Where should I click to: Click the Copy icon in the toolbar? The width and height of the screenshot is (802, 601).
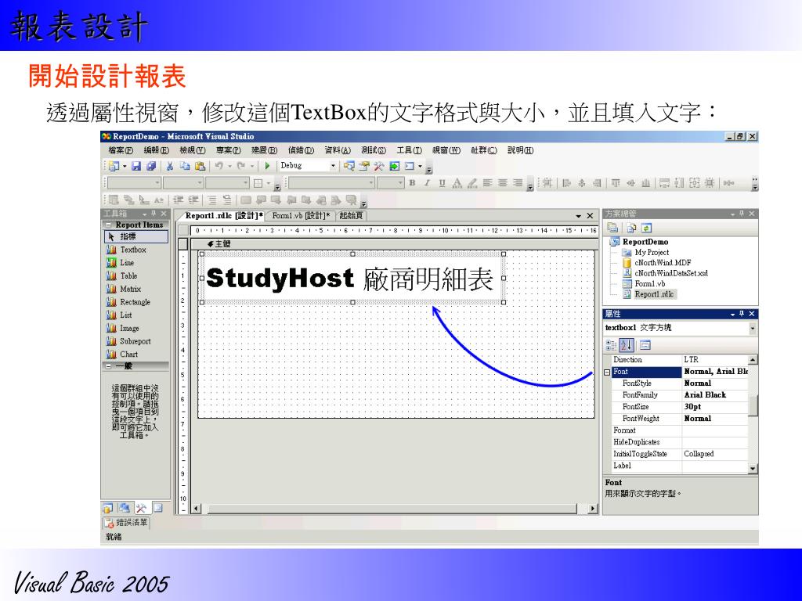[185, 166]
